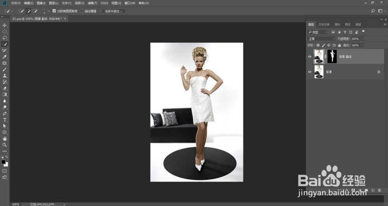Click the Photoshop search icon
This screenshot has height=206, width=388.
pos(373,11)
